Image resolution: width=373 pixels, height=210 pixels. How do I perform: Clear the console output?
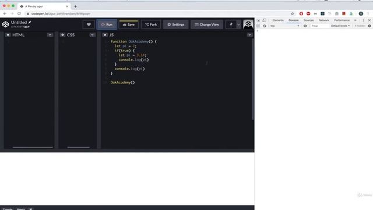[265, 26]
